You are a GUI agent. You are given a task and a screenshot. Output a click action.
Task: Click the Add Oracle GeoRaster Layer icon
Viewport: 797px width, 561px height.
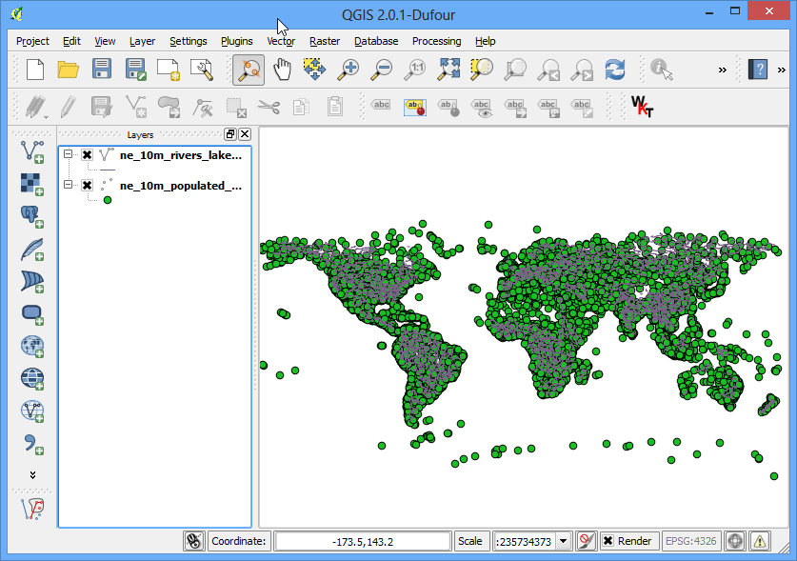(x=32, y=314)
